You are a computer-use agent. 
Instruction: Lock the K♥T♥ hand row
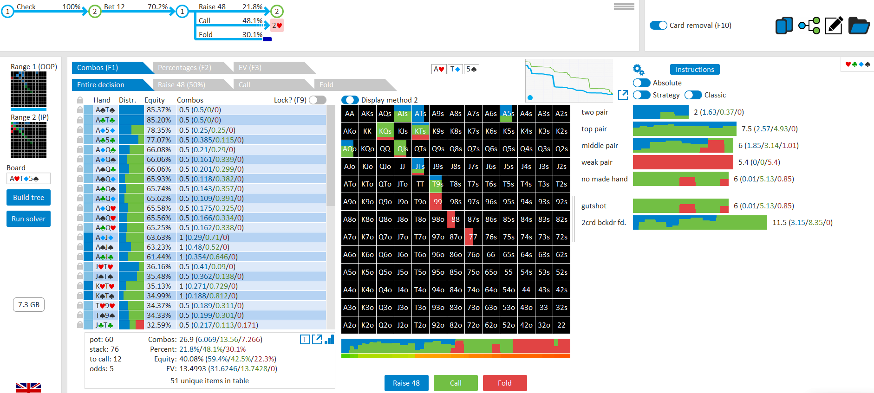click(80, 286)
